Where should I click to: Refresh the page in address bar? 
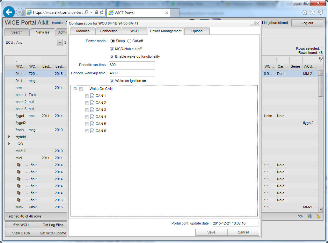[102, 12]
